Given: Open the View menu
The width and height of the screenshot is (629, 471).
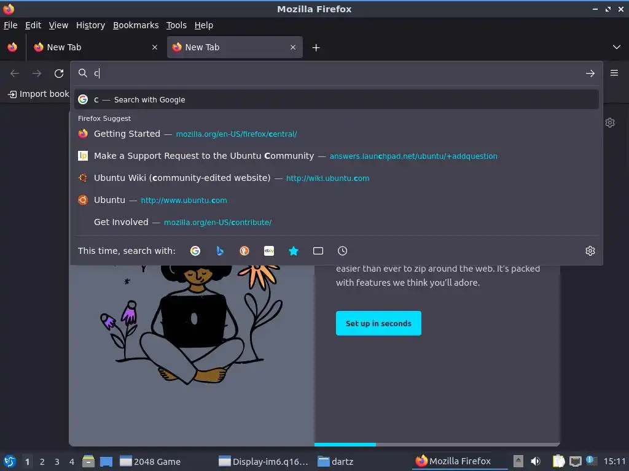Looking at the screenshot, I should (58, 25).
